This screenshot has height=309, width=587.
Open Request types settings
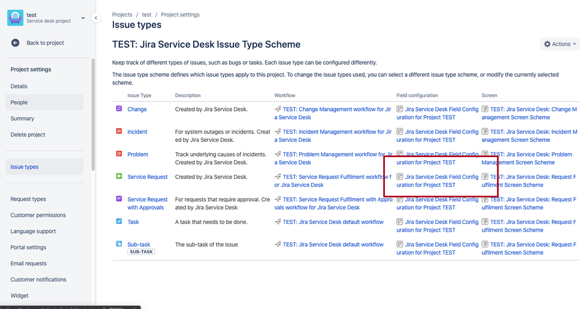tap(28, 199)
